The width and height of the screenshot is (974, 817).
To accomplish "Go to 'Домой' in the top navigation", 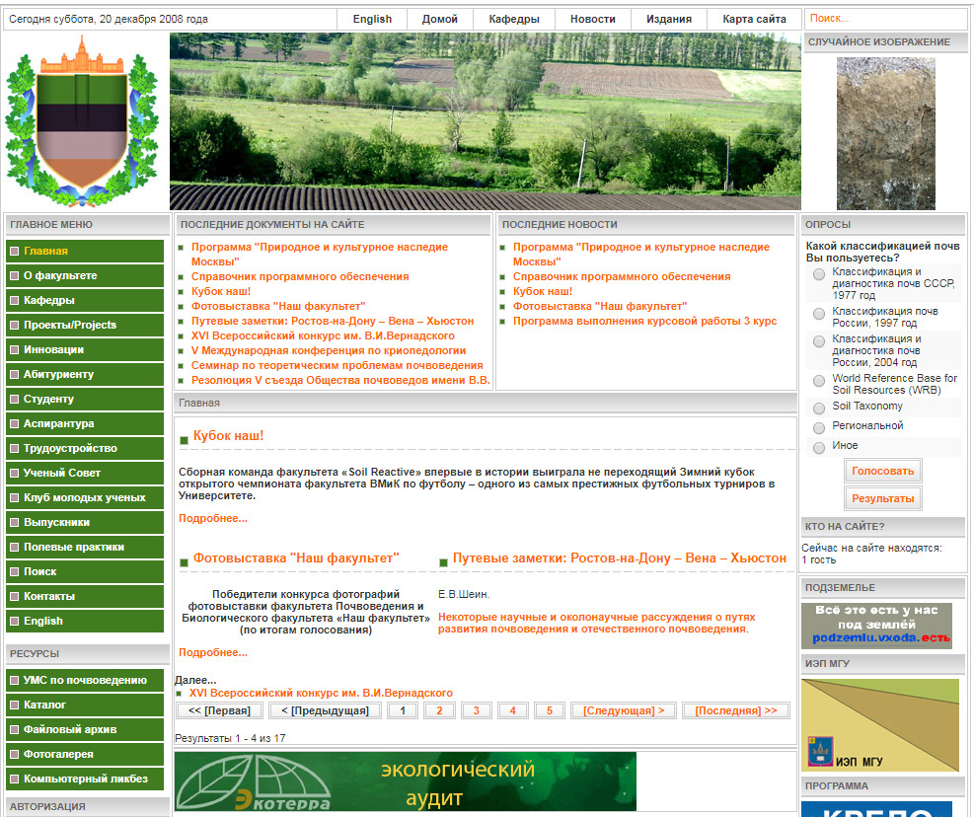I will (x=440, y=20).
